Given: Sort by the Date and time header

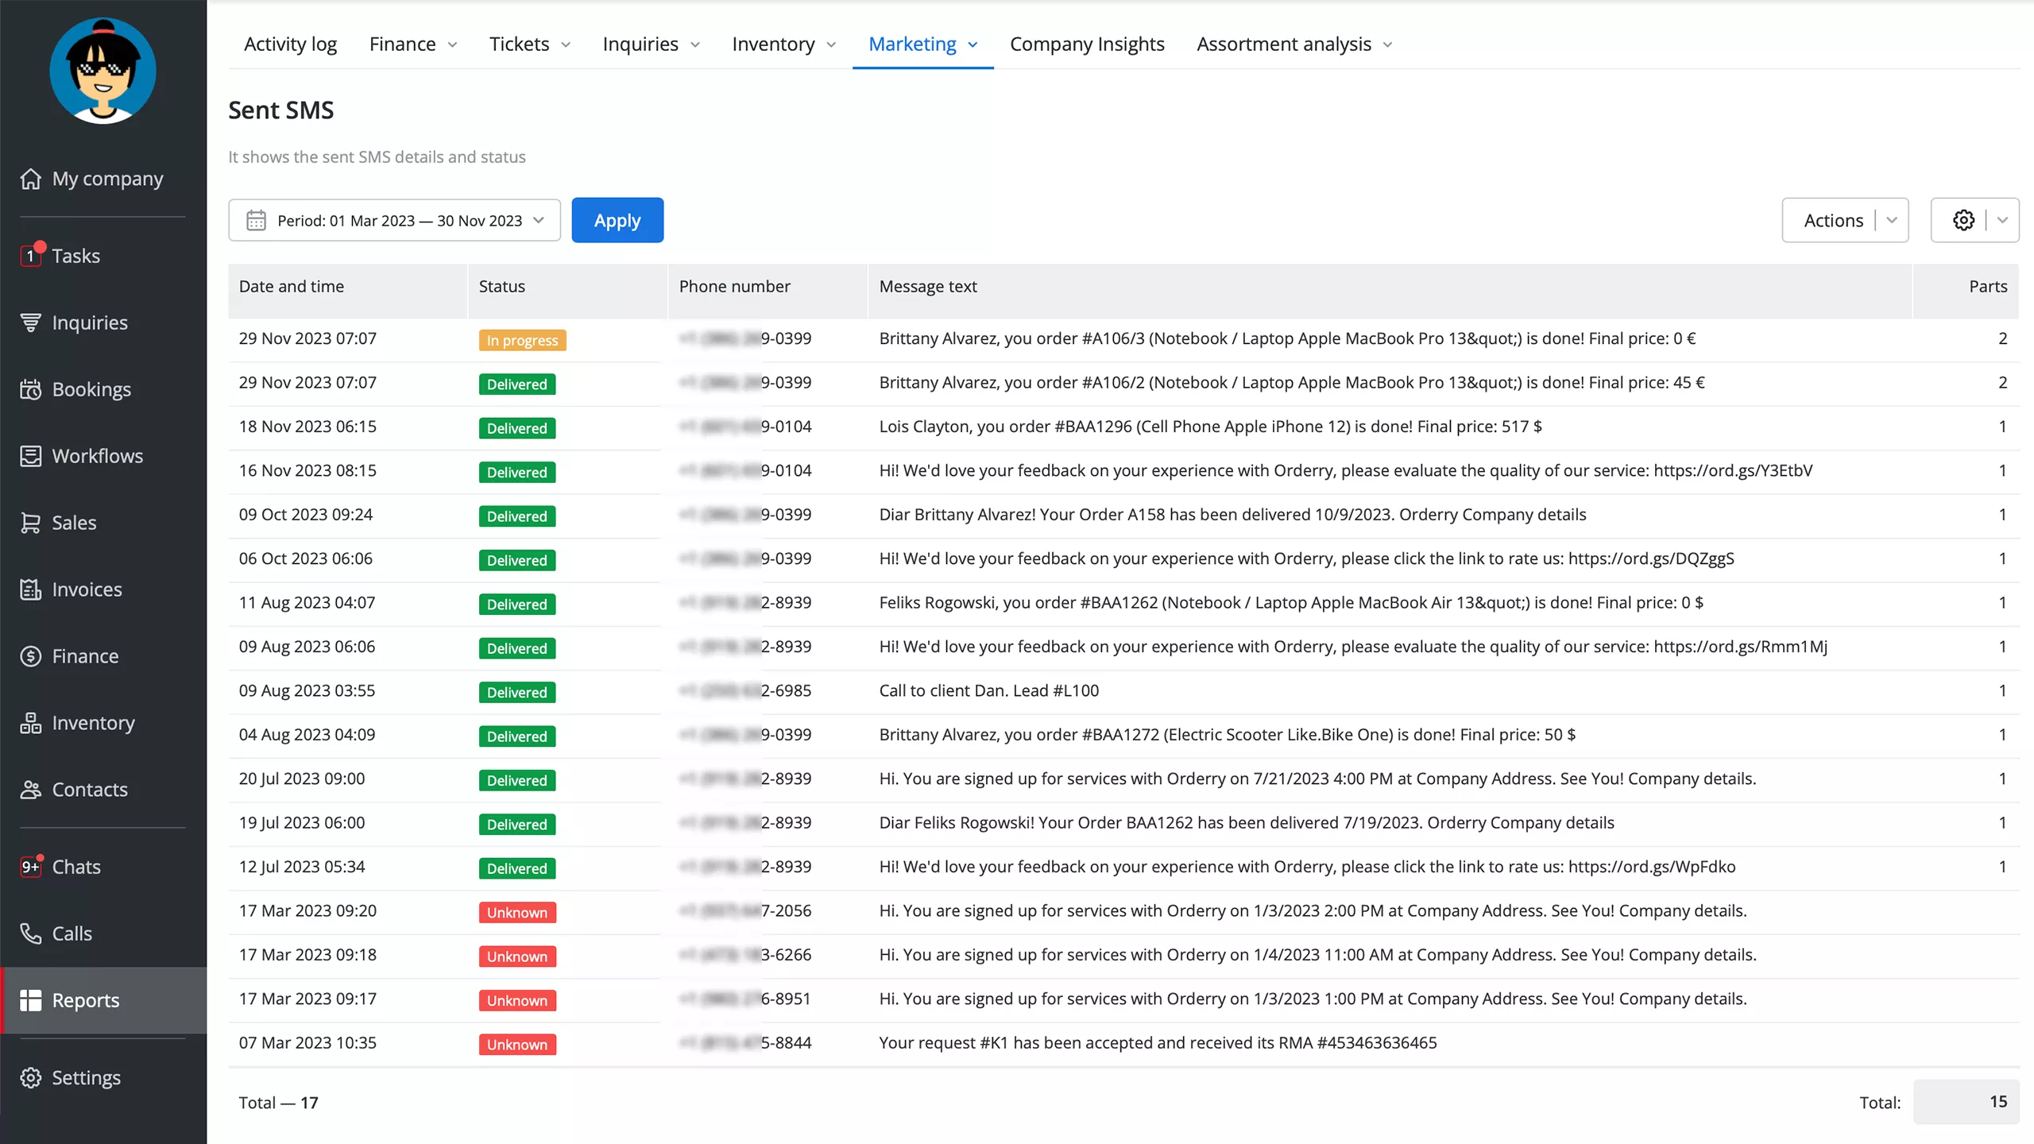Looking at the screenshot, I should pyautogui.click(x=291, y=287).
